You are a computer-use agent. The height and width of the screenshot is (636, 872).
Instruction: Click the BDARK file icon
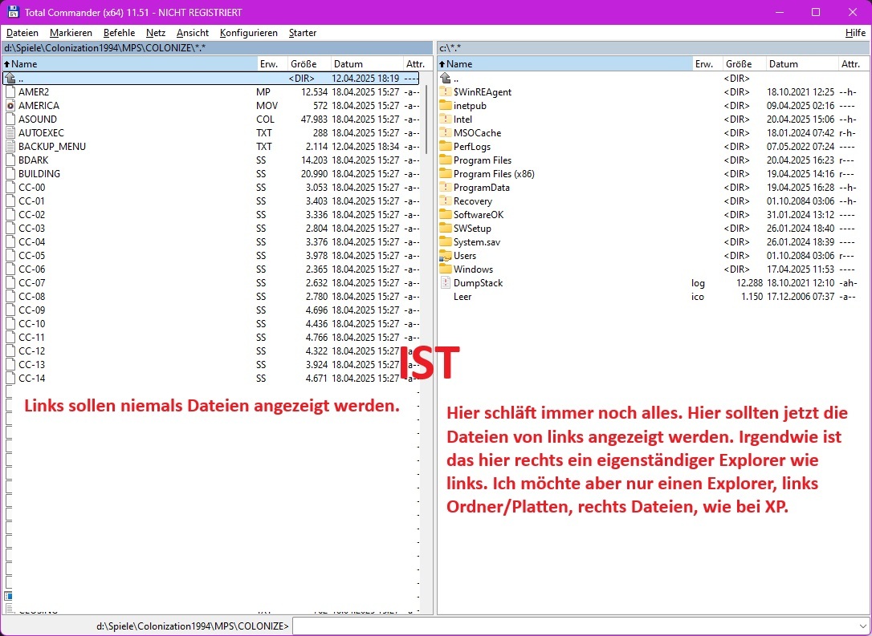(10, 160)
